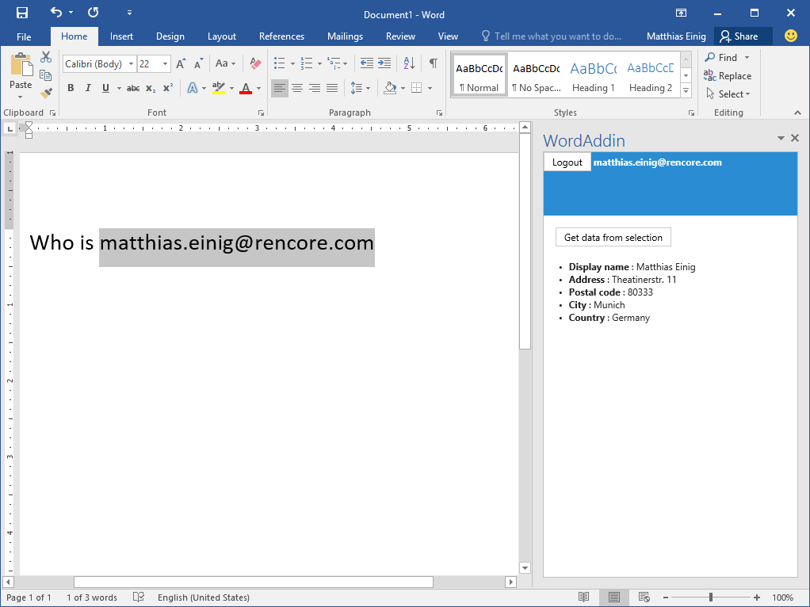Open Ribbon Display Options

pyautogui.click(x=682, y=13)
